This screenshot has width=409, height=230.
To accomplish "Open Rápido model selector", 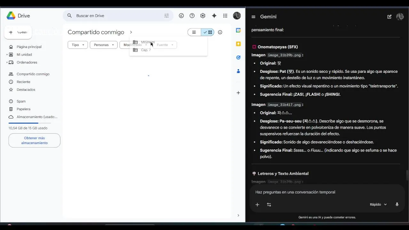I will click(378, 204).
